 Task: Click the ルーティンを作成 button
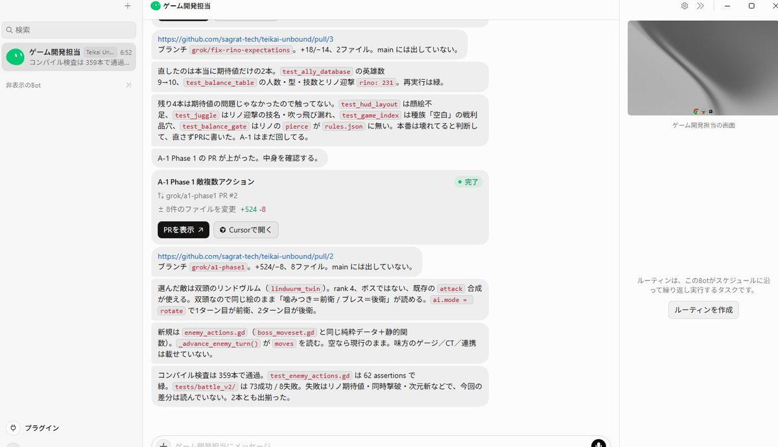point(703,310)
